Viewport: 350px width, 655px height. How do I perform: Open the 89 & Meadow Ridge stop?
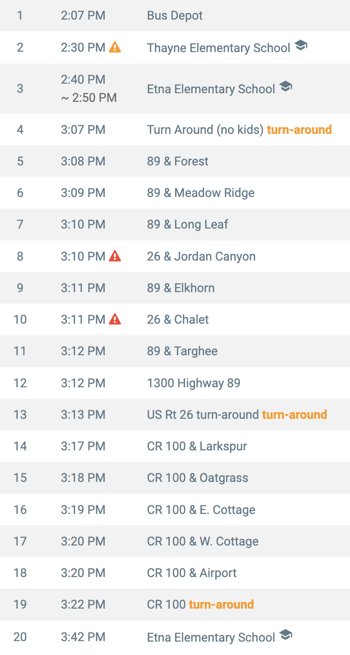click(175, 193)
